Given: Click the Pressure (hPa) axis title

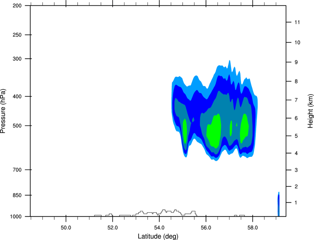Looking at the screenshot, I should tap(3, 111).
